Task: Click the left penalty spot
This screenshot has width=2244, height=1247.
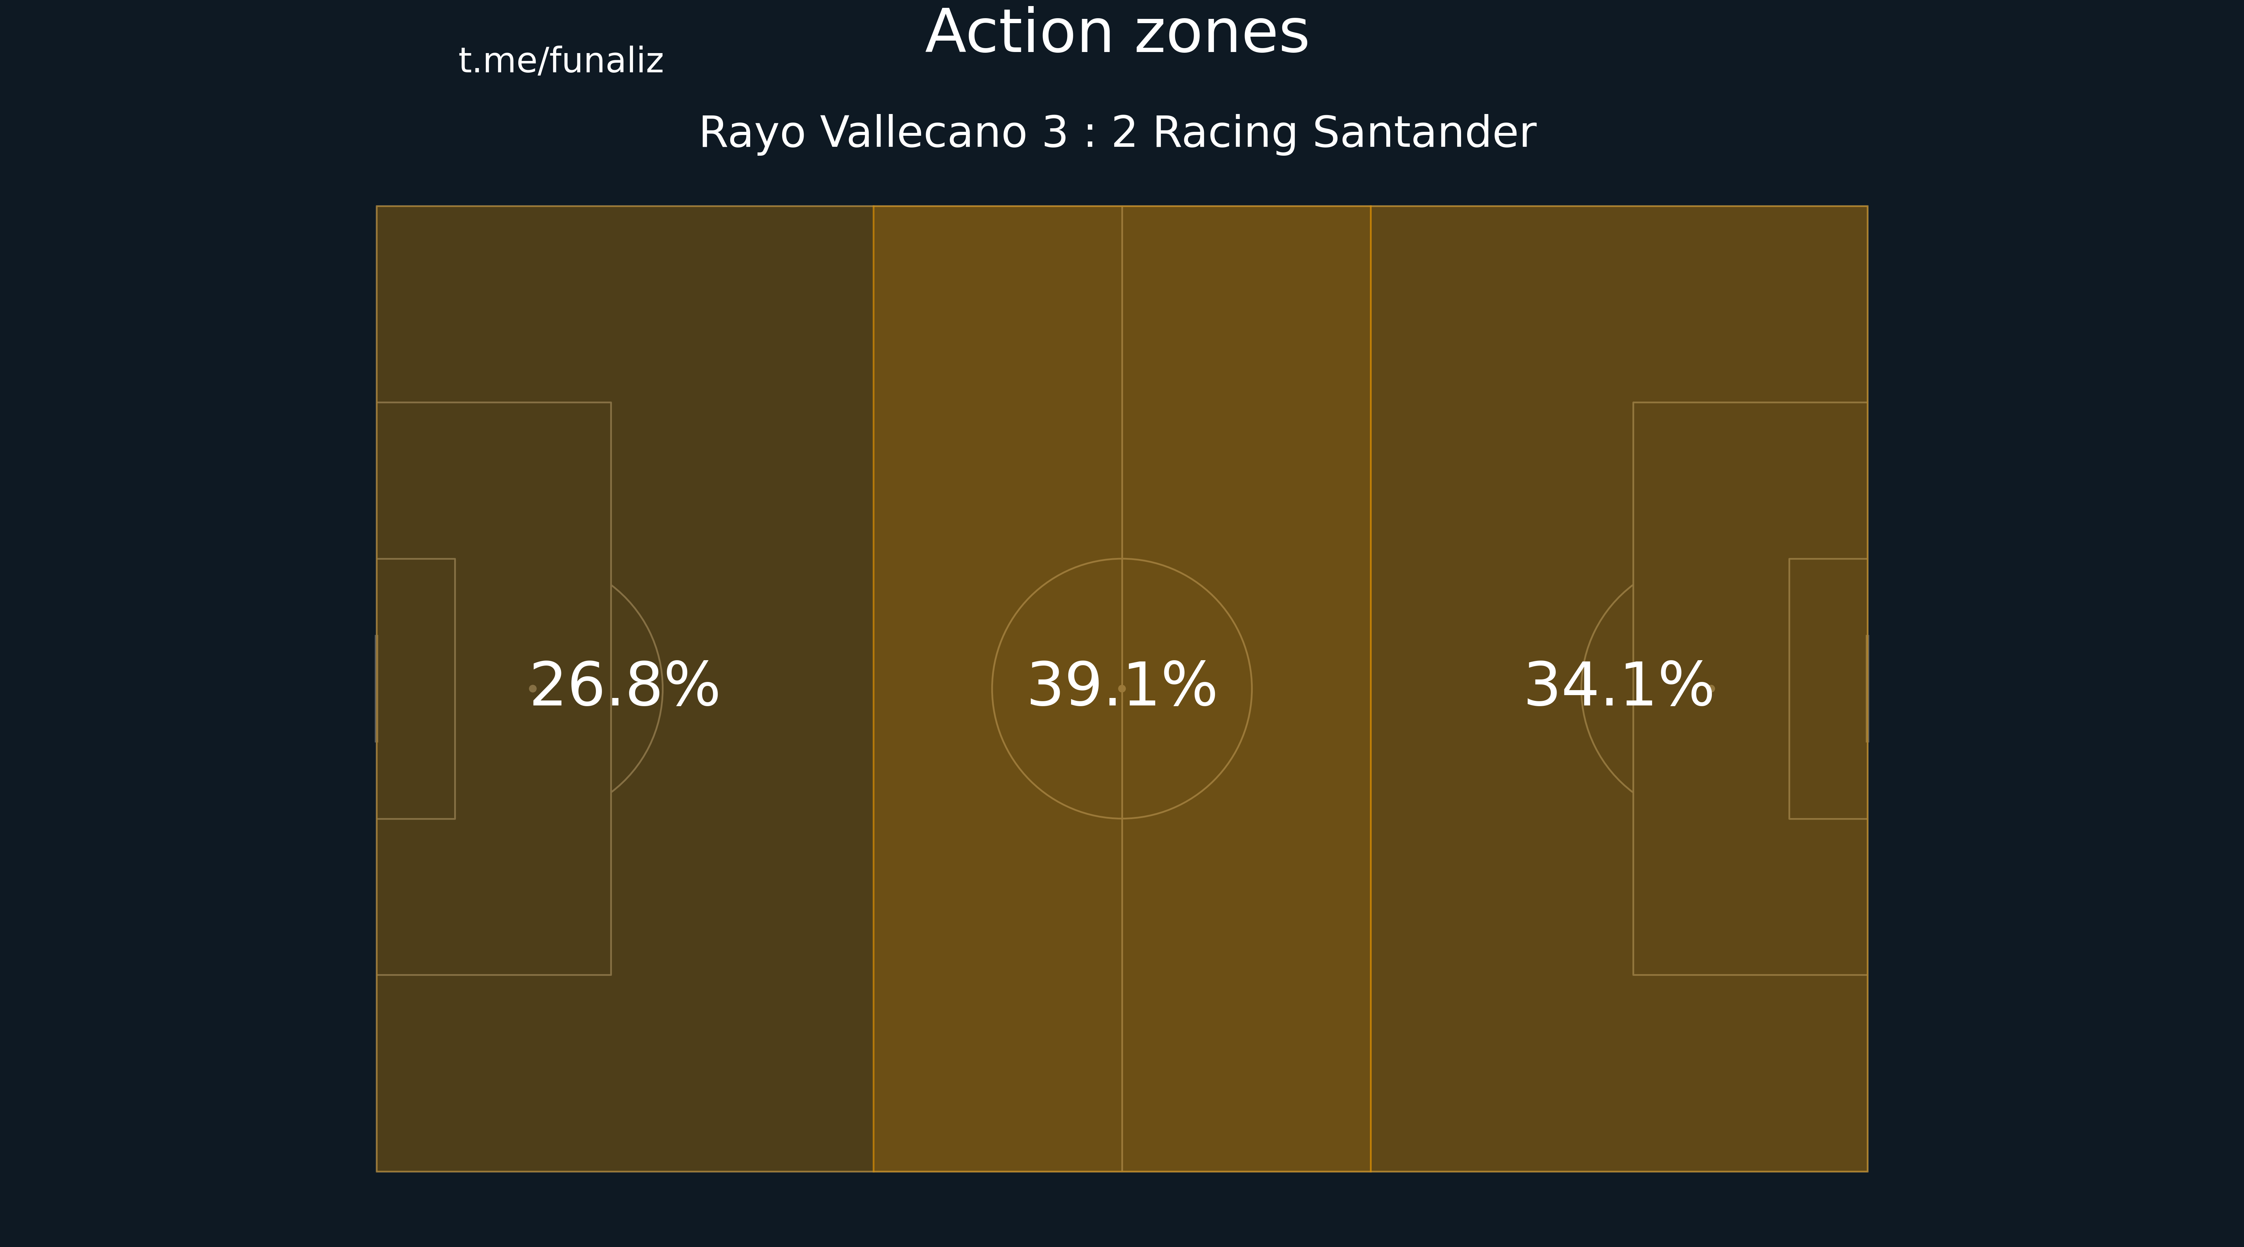Action: pyautogui.click(x=532, y=688)
